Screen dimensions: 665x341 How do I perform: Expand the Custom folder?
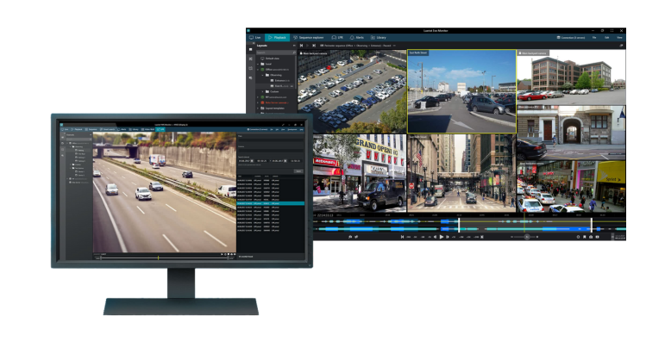(x=262, y=91)
